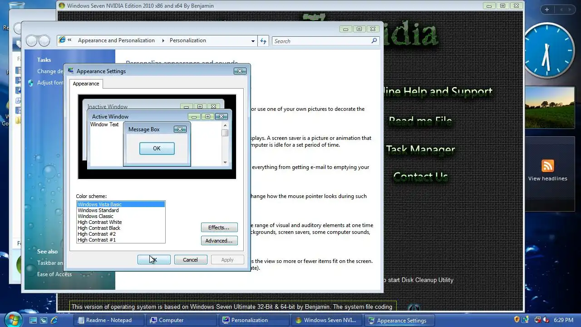
Task: Open Online Help and Support link
Action: coord(438,92)
